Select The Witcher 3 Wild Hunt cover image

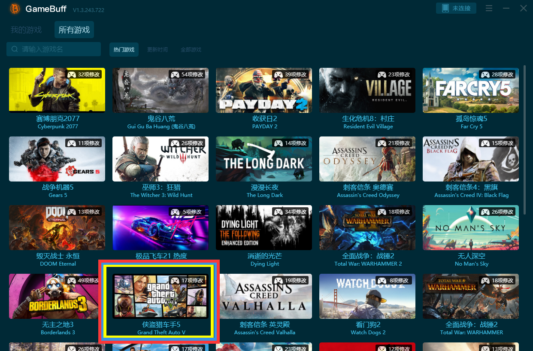pos(161,159)
